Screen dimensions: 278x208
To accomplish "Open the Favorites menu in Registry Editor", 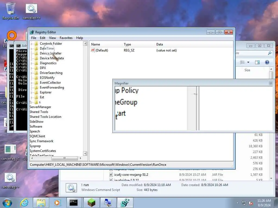I will [66, 38].
